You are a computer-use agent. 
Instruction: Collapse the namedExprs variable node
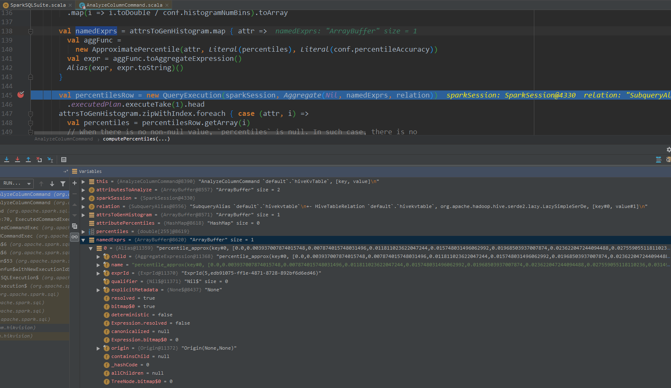tap(83, 240)
